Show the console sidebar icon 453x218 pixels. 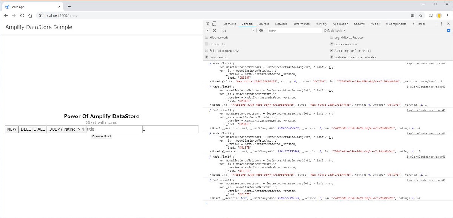tap(207, 30)
